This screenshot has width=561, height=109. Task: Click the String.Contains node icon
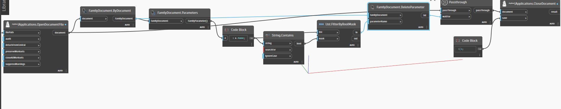pos(267,35)
